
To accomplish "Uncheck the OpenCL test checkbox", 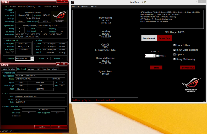I will tap(174, 54).
